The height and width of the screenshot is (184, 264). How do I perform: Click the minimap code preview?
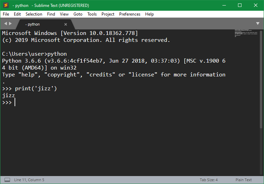coord(246,33)
